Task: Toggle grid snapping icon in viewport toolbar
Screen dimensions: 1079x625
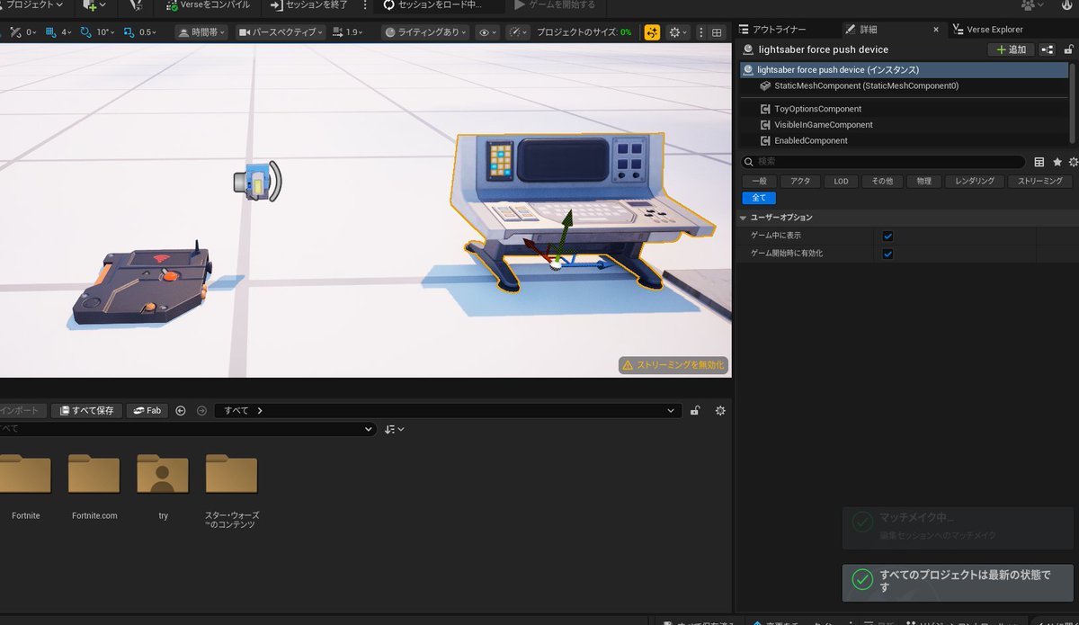Action: (50, 32)
